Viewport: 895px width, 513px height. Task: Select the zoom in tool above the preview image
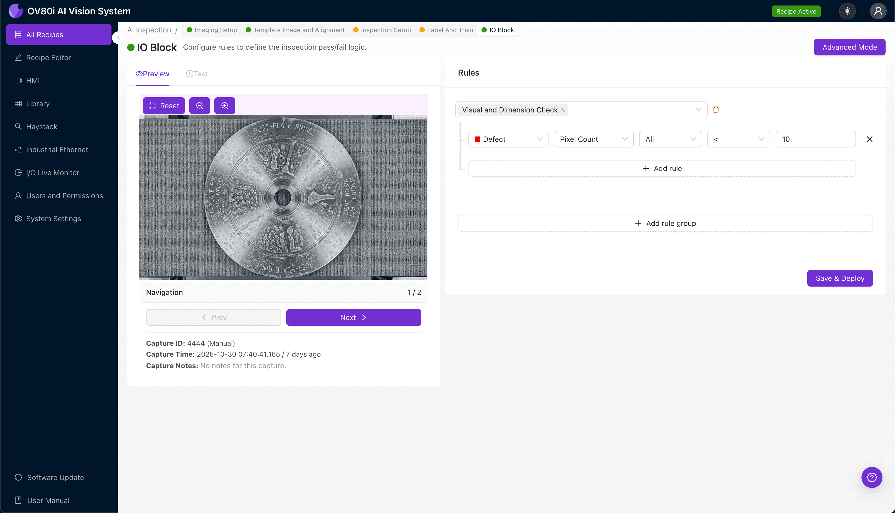pos(225,105)
